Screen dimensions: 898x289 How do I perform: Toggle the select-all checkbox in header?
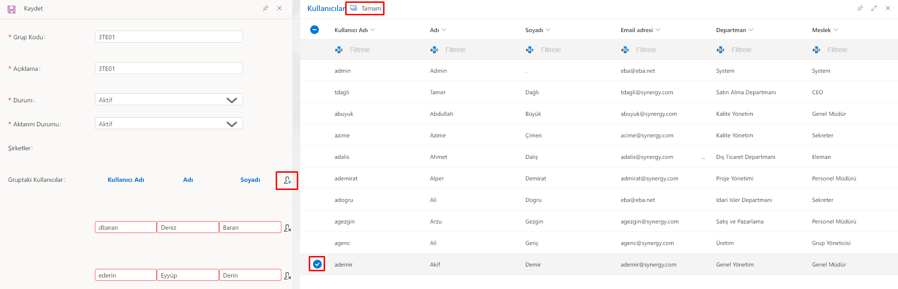315,30
